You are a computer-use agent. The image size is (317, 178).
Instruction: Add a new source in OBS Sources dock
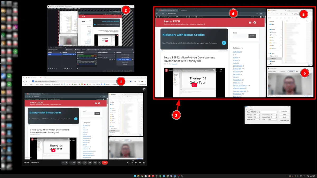point(63,68)
